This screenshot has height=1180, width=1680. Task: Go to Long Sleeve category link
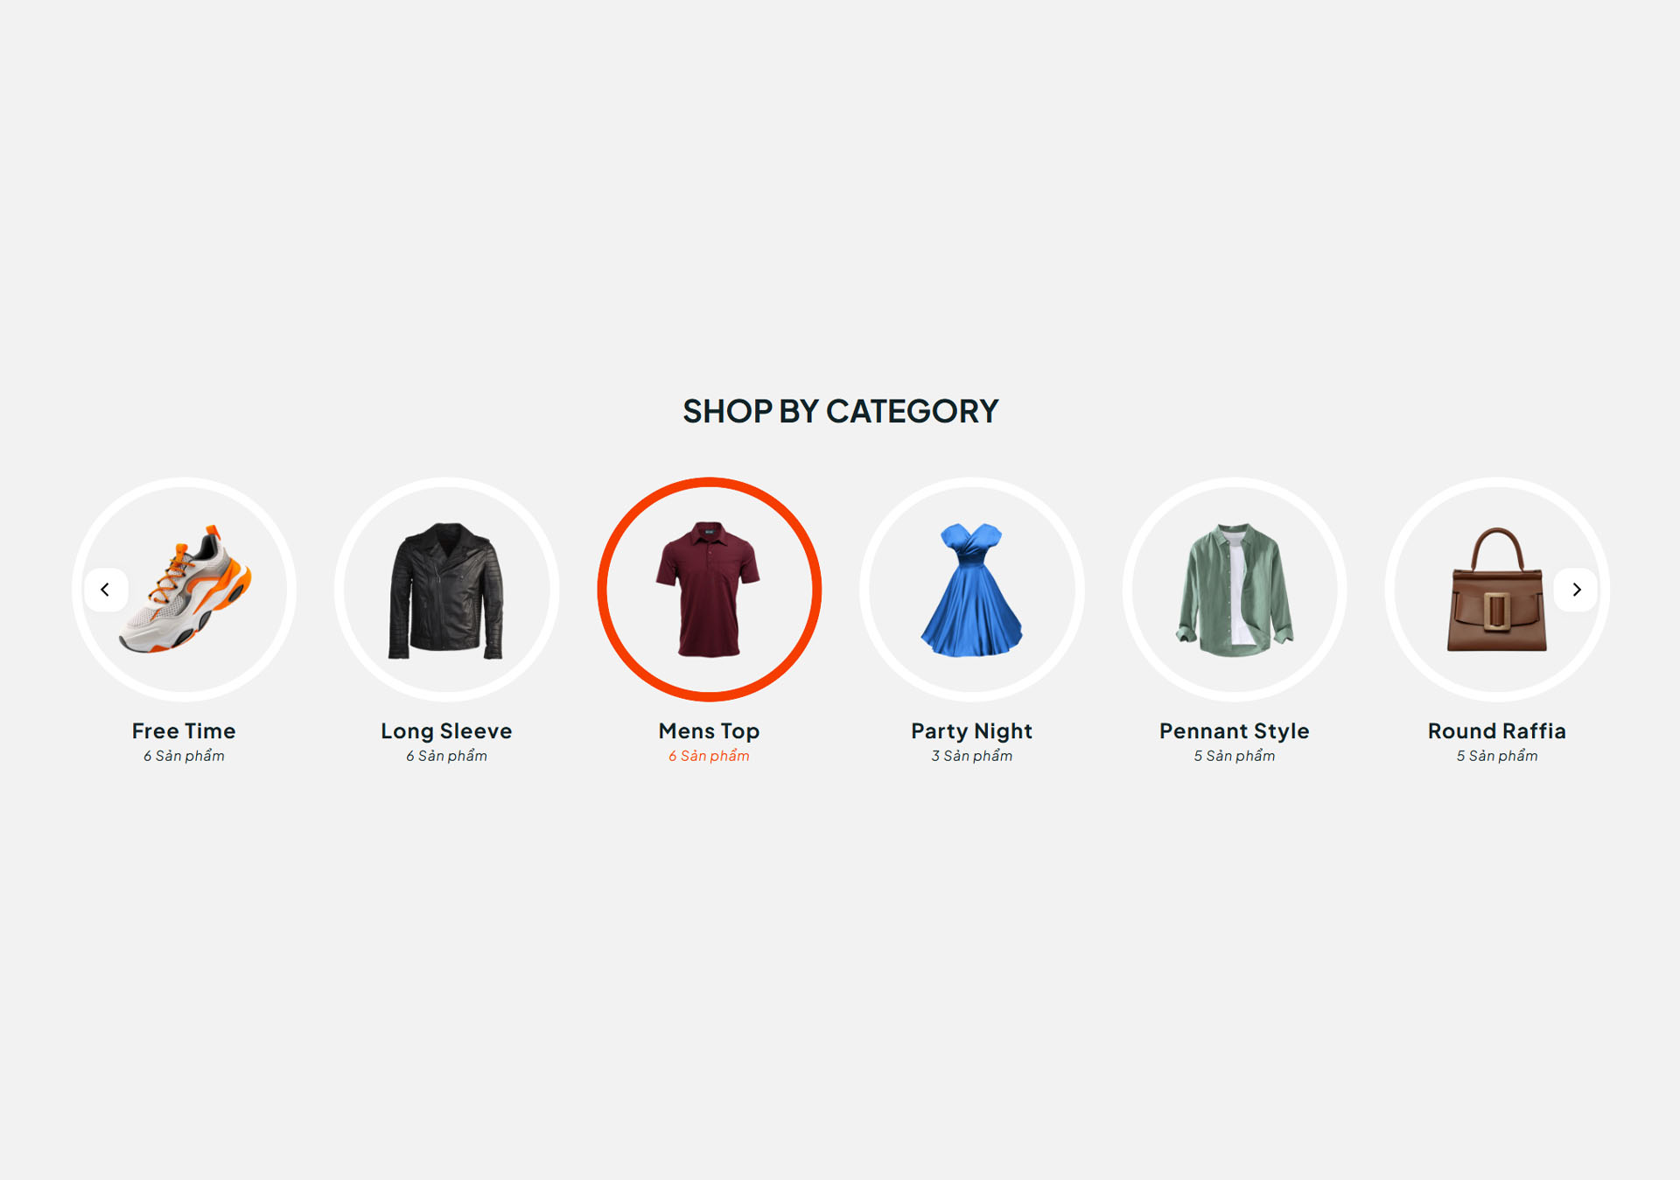[446, 731]
